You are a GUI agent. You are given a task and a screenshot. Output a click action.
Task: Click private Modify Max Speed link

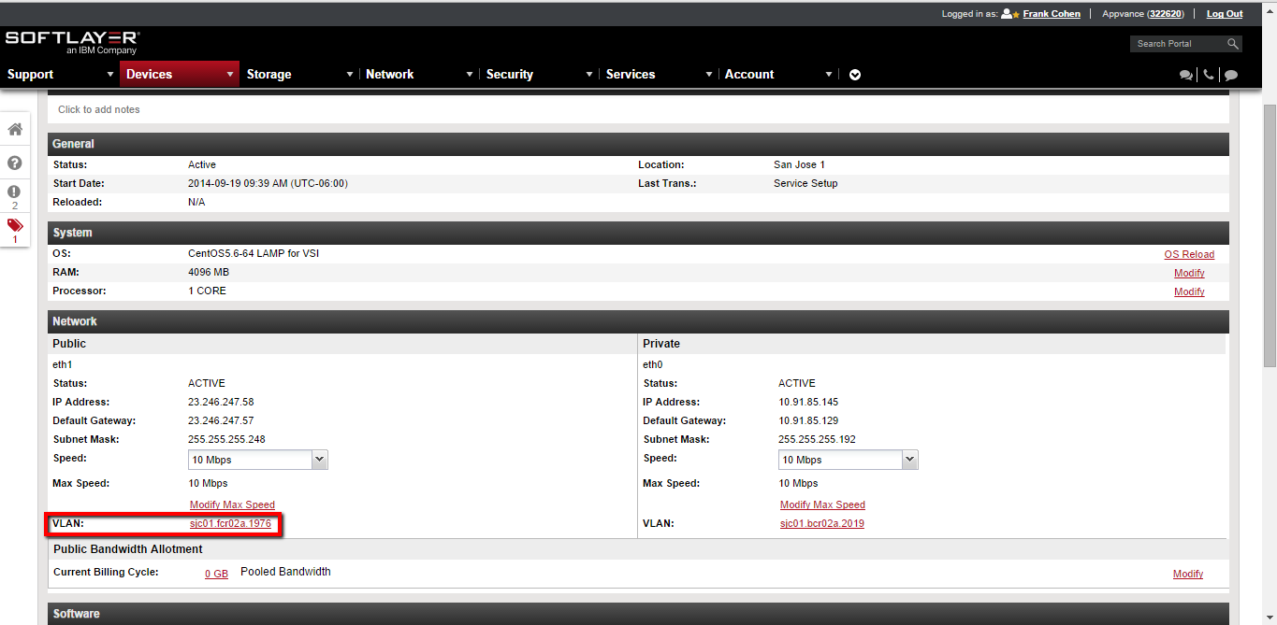(822, 504)
